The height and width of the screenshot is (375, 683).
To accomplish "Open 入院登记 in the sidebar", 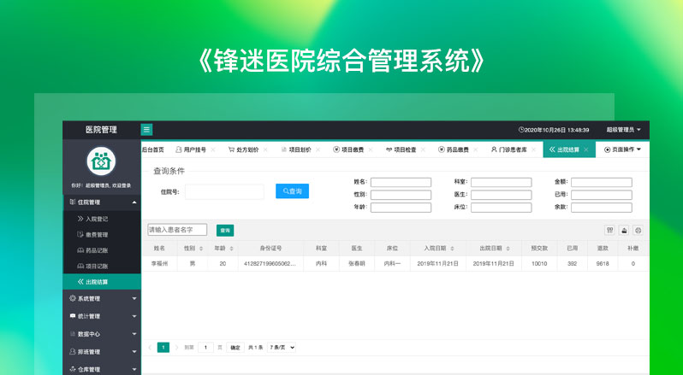I will [97, 220].
